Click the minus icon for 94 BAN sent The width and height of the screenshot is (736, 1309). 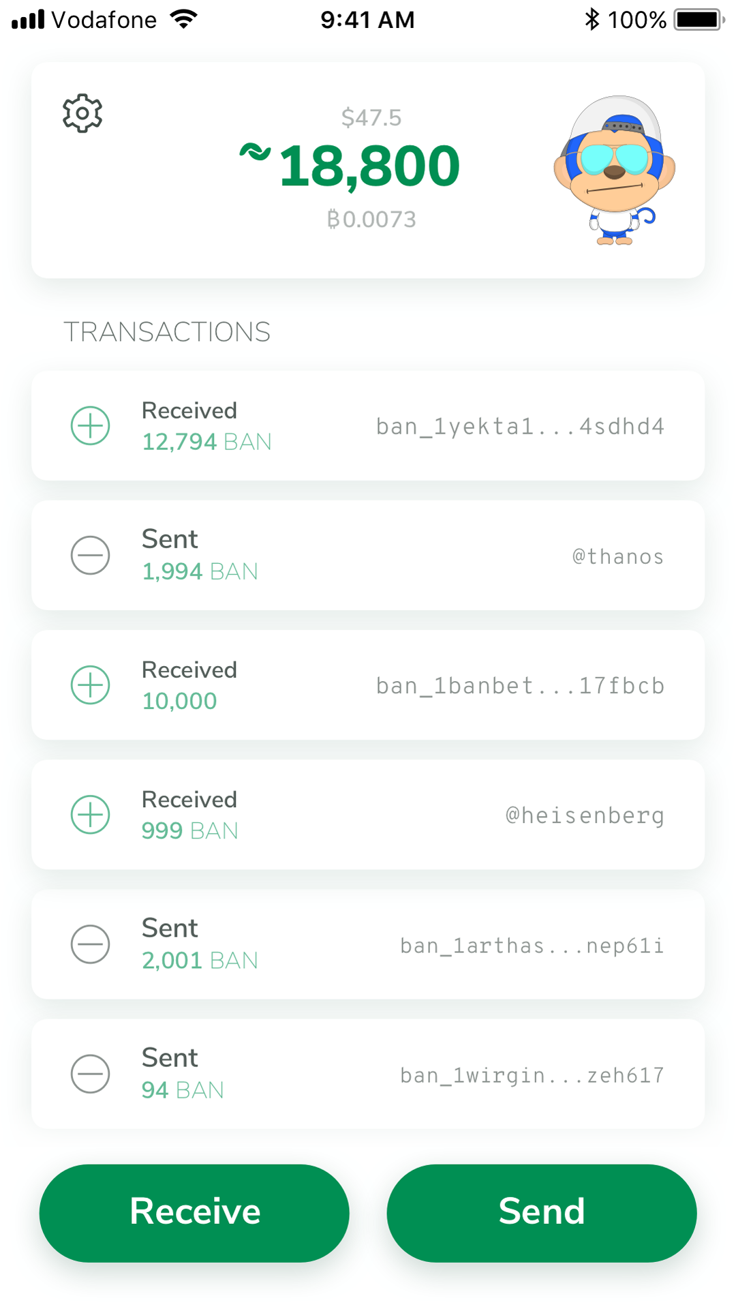click(x=91, y=1074)
